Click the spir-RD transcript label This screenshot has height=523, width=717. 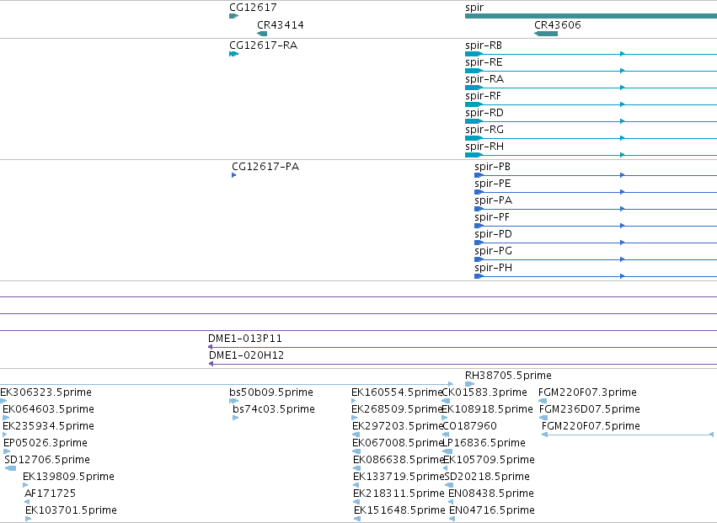point(484,113)
